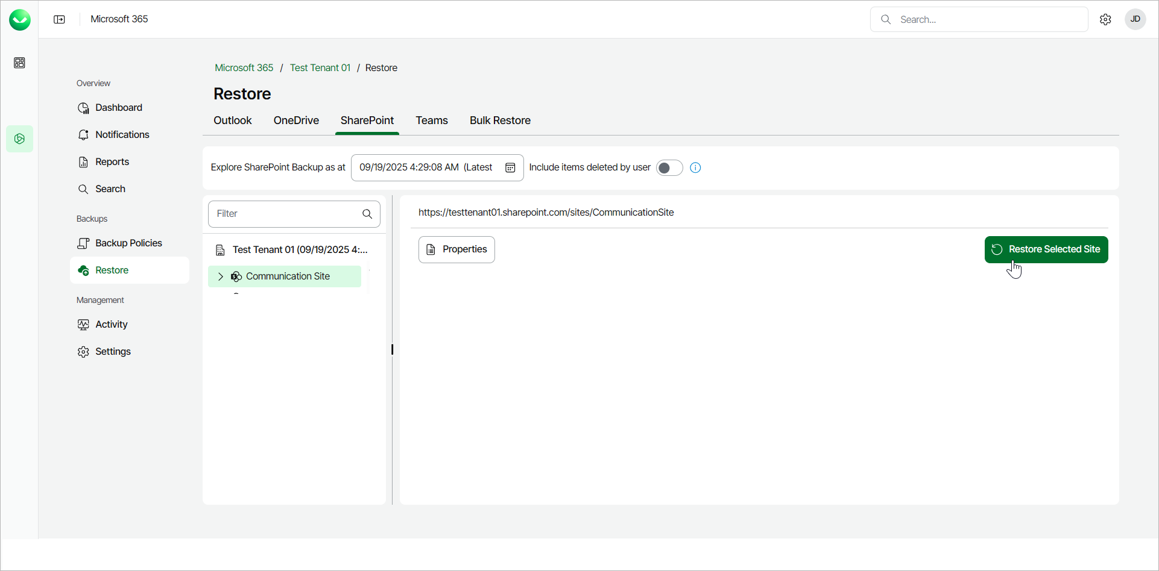This screenshot has width=1159, height=571.
Task: Click the info icon beside deleted items toggle
Action: (695, 167)
